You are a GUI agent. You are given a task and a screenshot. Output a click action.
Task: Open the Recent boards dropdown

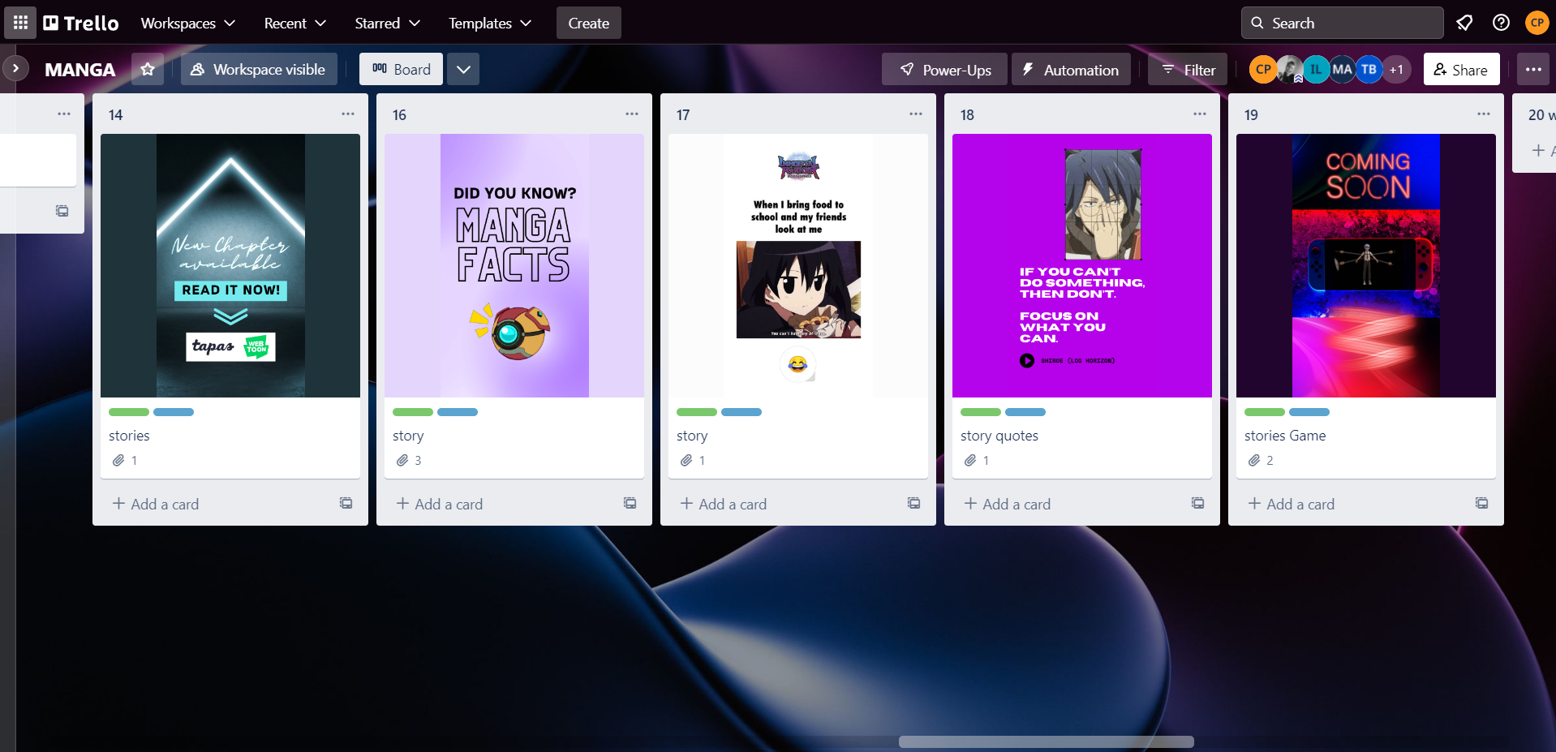pyautogui.click(x=295, y=23)
